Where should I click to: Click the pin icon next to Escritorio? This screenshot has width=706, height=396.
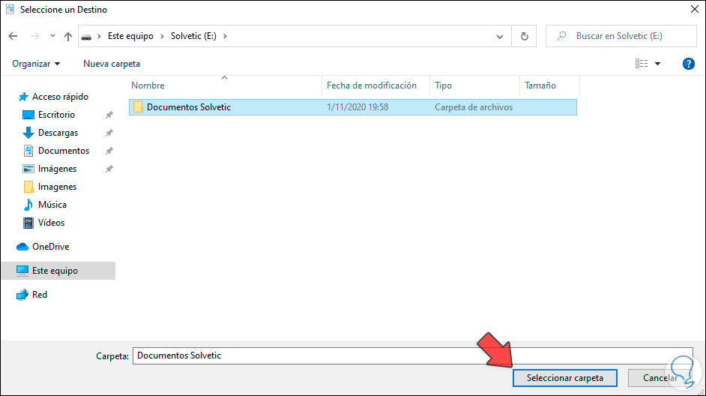(x=109, y=115)
